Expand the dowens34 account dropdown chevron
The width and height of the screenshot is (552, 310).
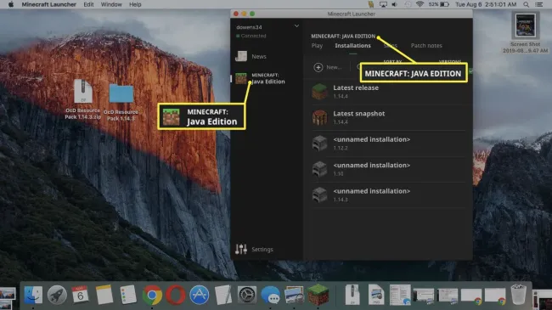[x=296, y=26]
